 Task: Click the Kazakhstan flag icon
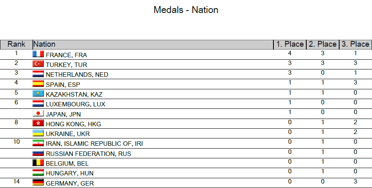tap(38, 94)
